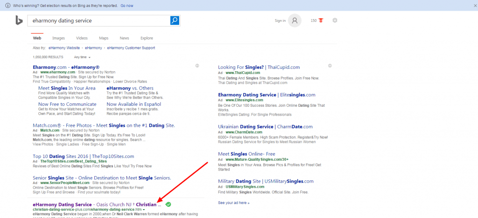Try the eHarmony suggested search
478x218 pixels.
(93, 48)
